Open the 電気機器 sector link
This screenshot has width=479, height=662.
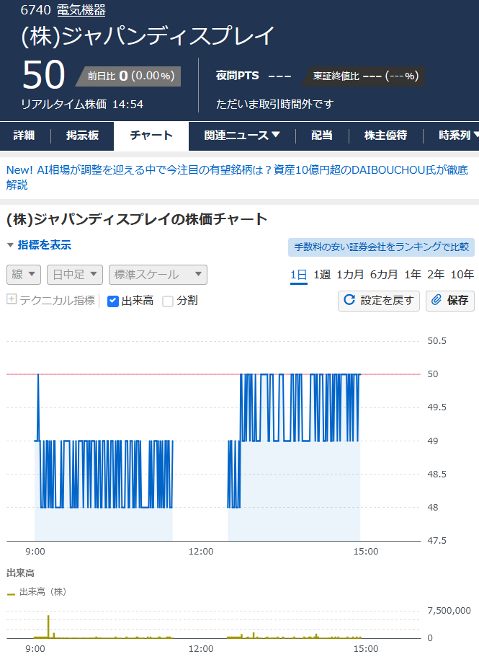tap(81, 9)
